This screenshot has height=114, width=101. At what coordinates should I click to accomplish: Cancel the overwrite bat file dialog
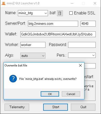point(71,94)
